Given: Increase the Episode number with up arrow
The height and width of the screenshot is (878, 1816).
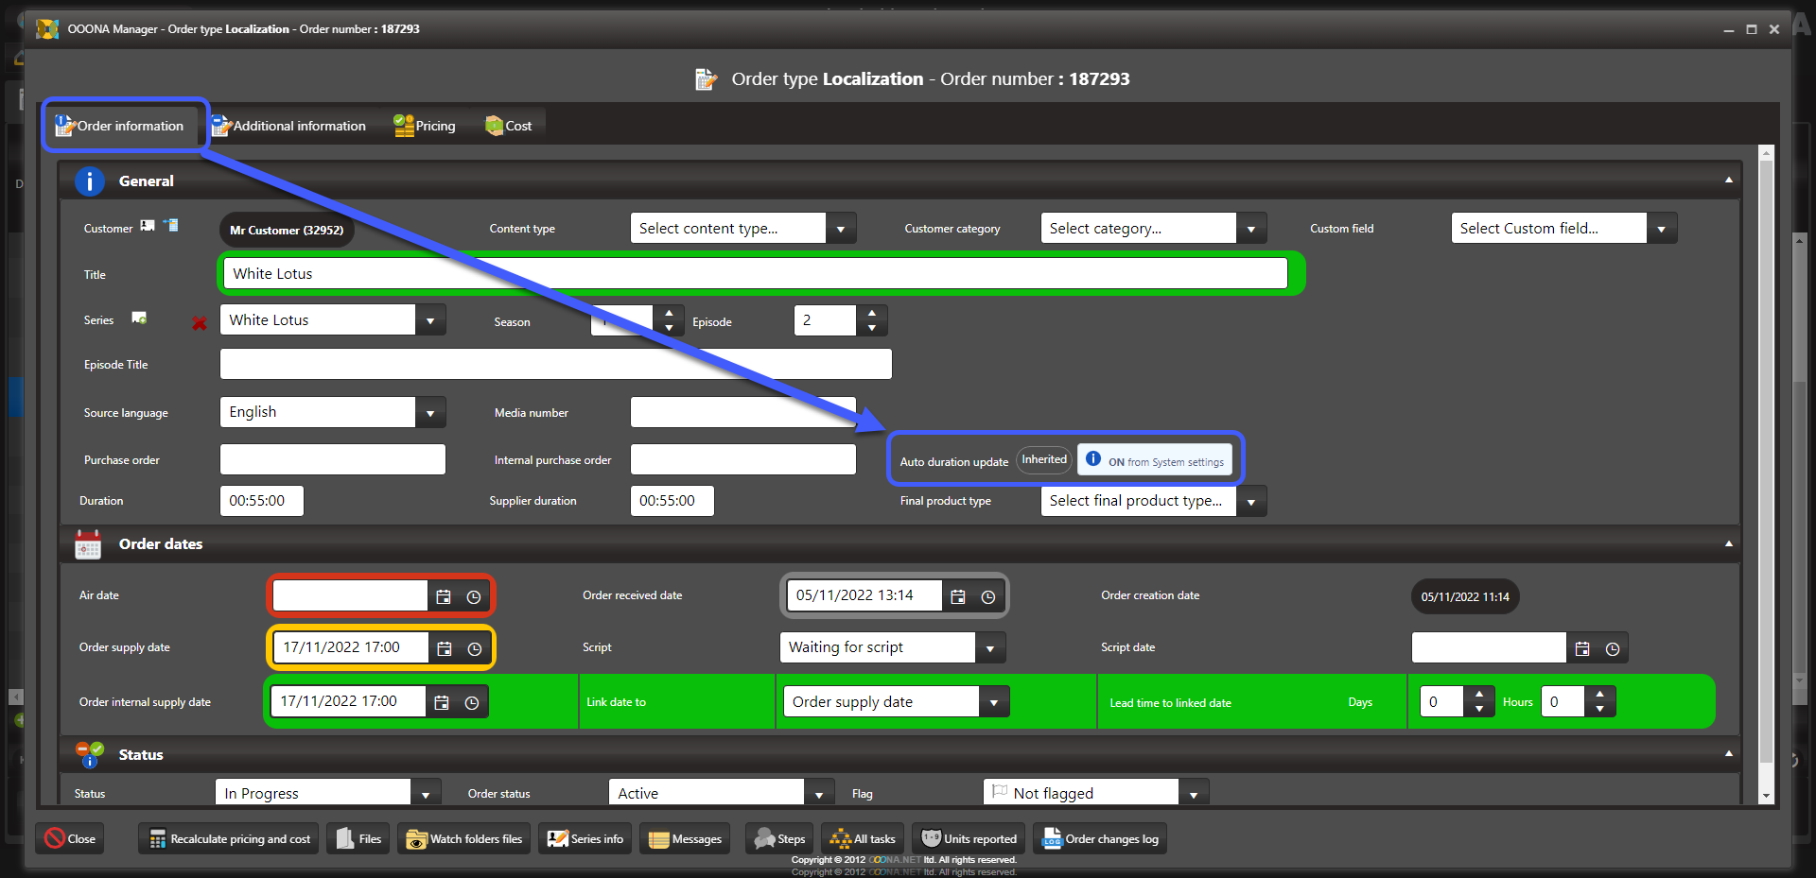Looking at the screenshot, I should pyautogui.click(x=872, y=312).
